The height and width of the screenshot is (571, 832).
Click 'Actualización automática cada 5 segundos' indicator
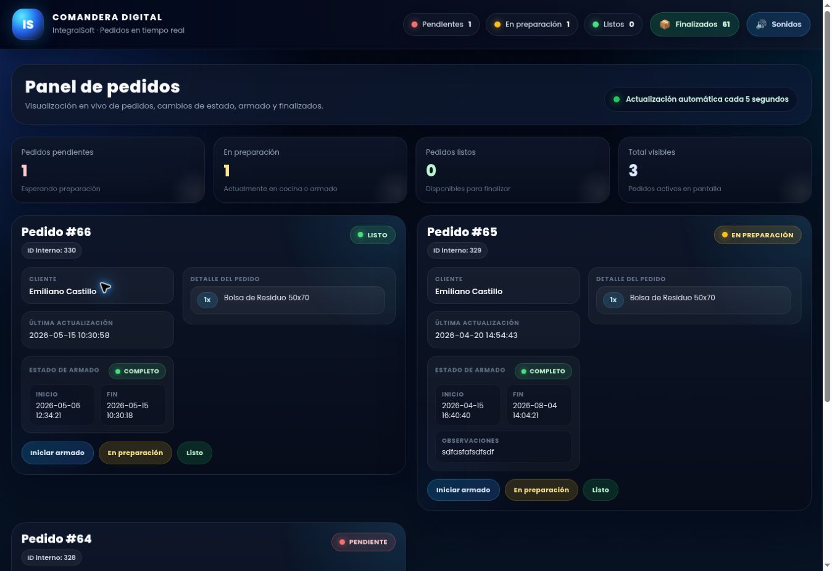tap(701, 99)
